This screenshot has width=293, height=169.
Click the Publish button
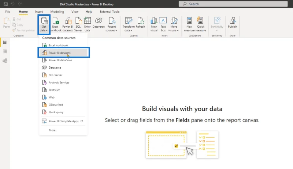(x=233, y=23)
